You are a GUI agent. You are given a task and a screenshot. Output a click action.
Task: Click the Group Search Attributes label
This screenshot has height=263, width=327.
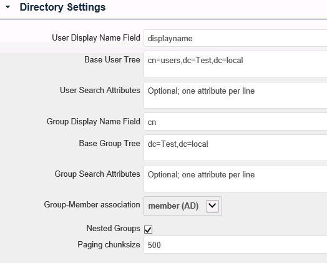tap(97, 174)
